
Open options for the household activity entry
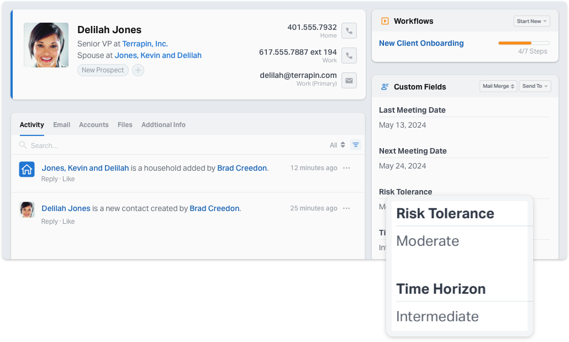[346, 168]
